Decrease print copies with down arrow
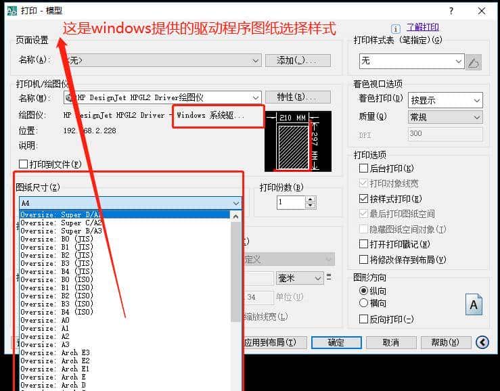The image size is (500, 391). (x=311, y=206)
